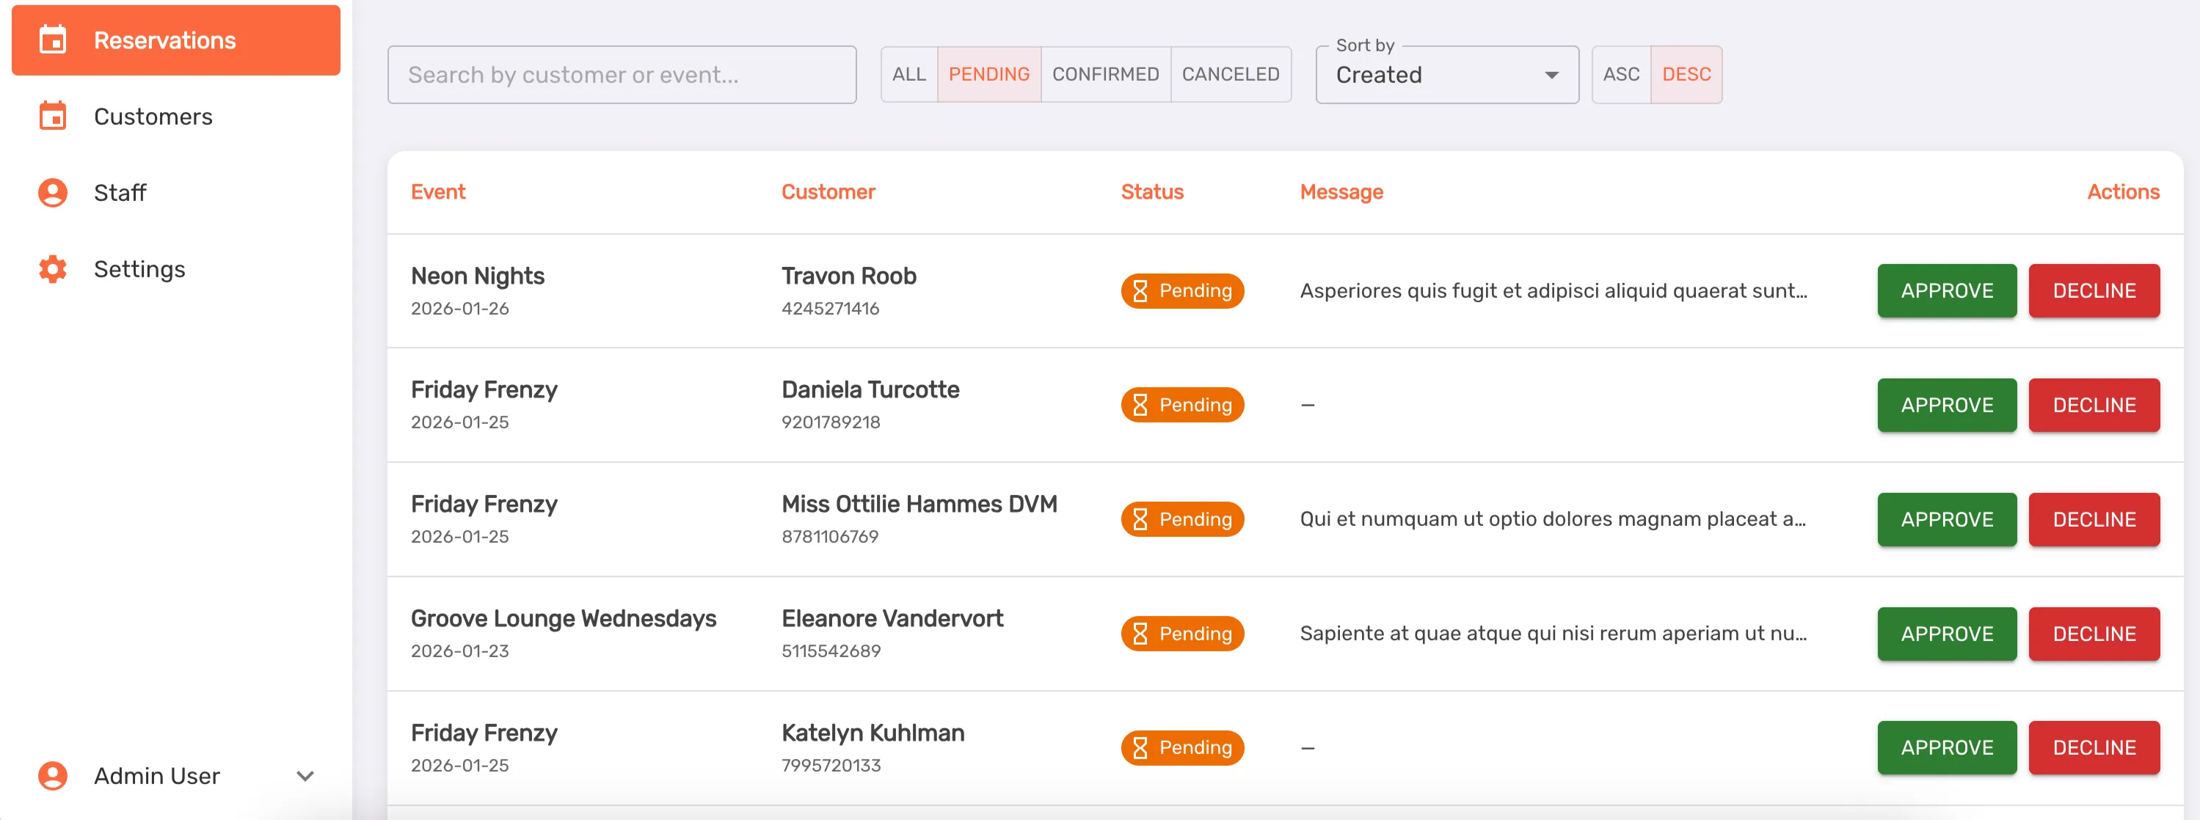
Task: Click the Admin User avatar icon
Action: pyautogui.click(x=53, y=776)
